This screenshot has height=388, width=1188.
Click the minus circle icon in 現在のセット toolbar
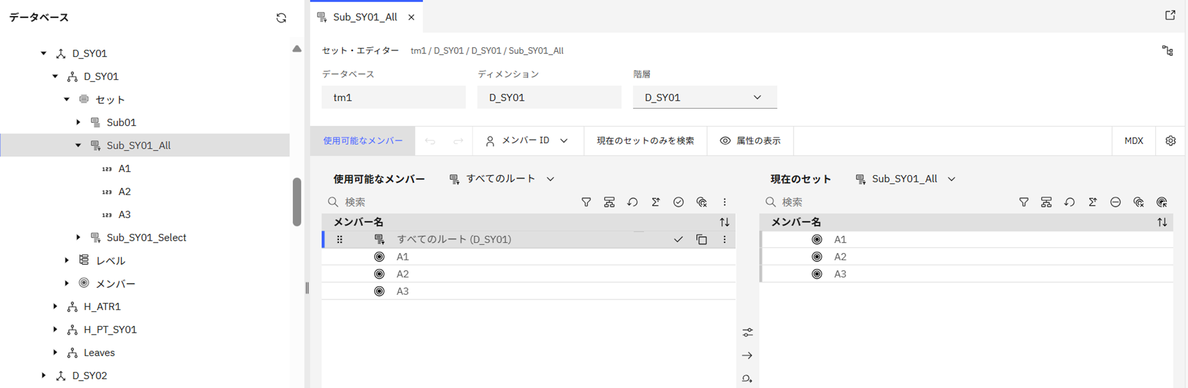tap(1115, 202)
